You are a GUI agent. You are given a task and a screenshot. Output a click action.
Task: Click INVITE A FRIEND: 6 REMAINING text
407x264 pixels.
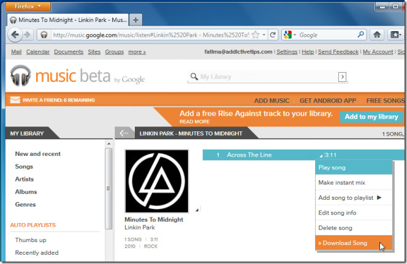click(x=59, y=100)
